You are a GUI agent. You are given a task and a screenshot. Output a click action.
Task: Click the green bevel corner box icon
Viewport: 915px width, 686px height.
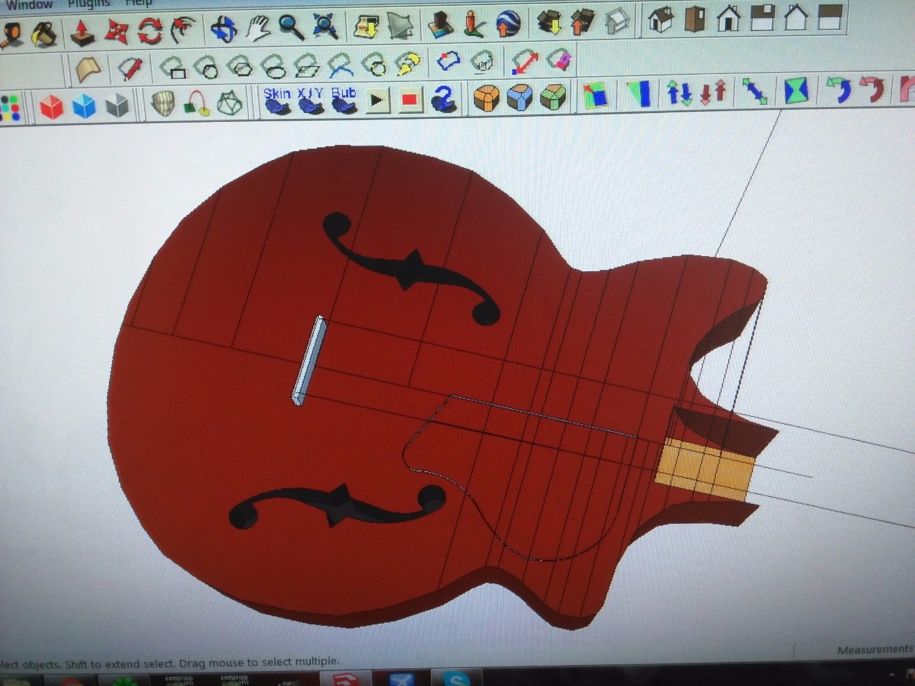(553, 97)
